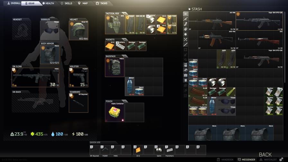Viewport: 288px width, 162px height.
Task: Open the Messenger
Action: coord(247,160)
